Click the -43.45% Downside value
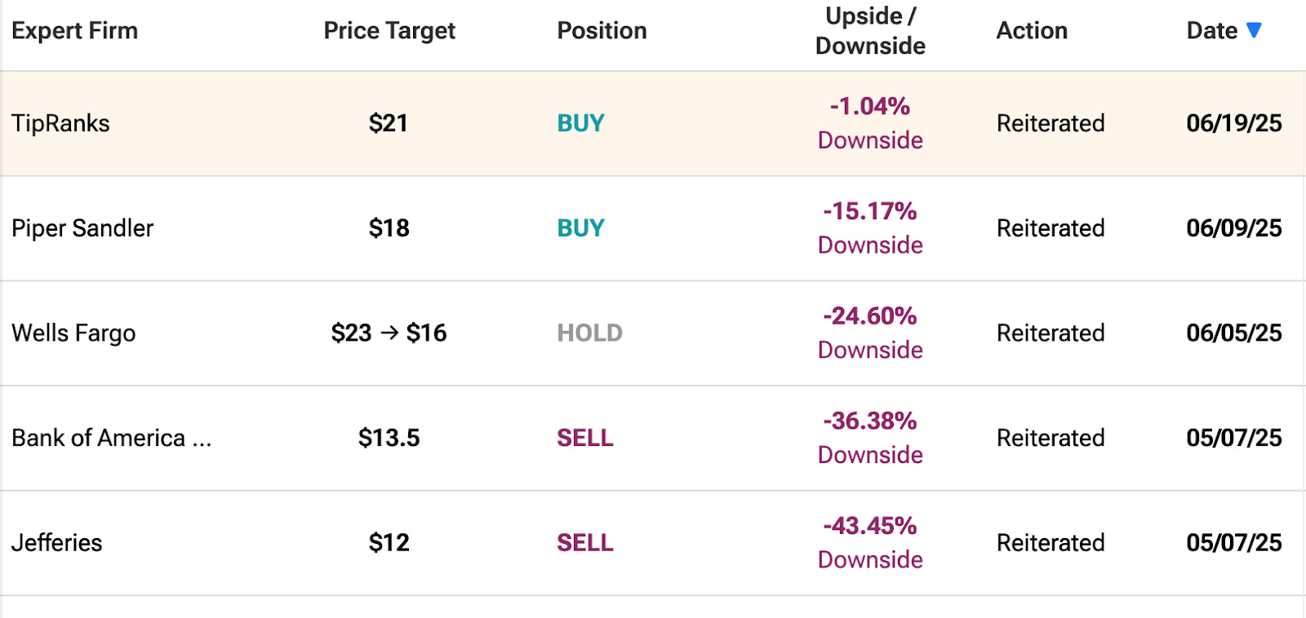This screenshot has width=1306, height=618. [870, 542]
